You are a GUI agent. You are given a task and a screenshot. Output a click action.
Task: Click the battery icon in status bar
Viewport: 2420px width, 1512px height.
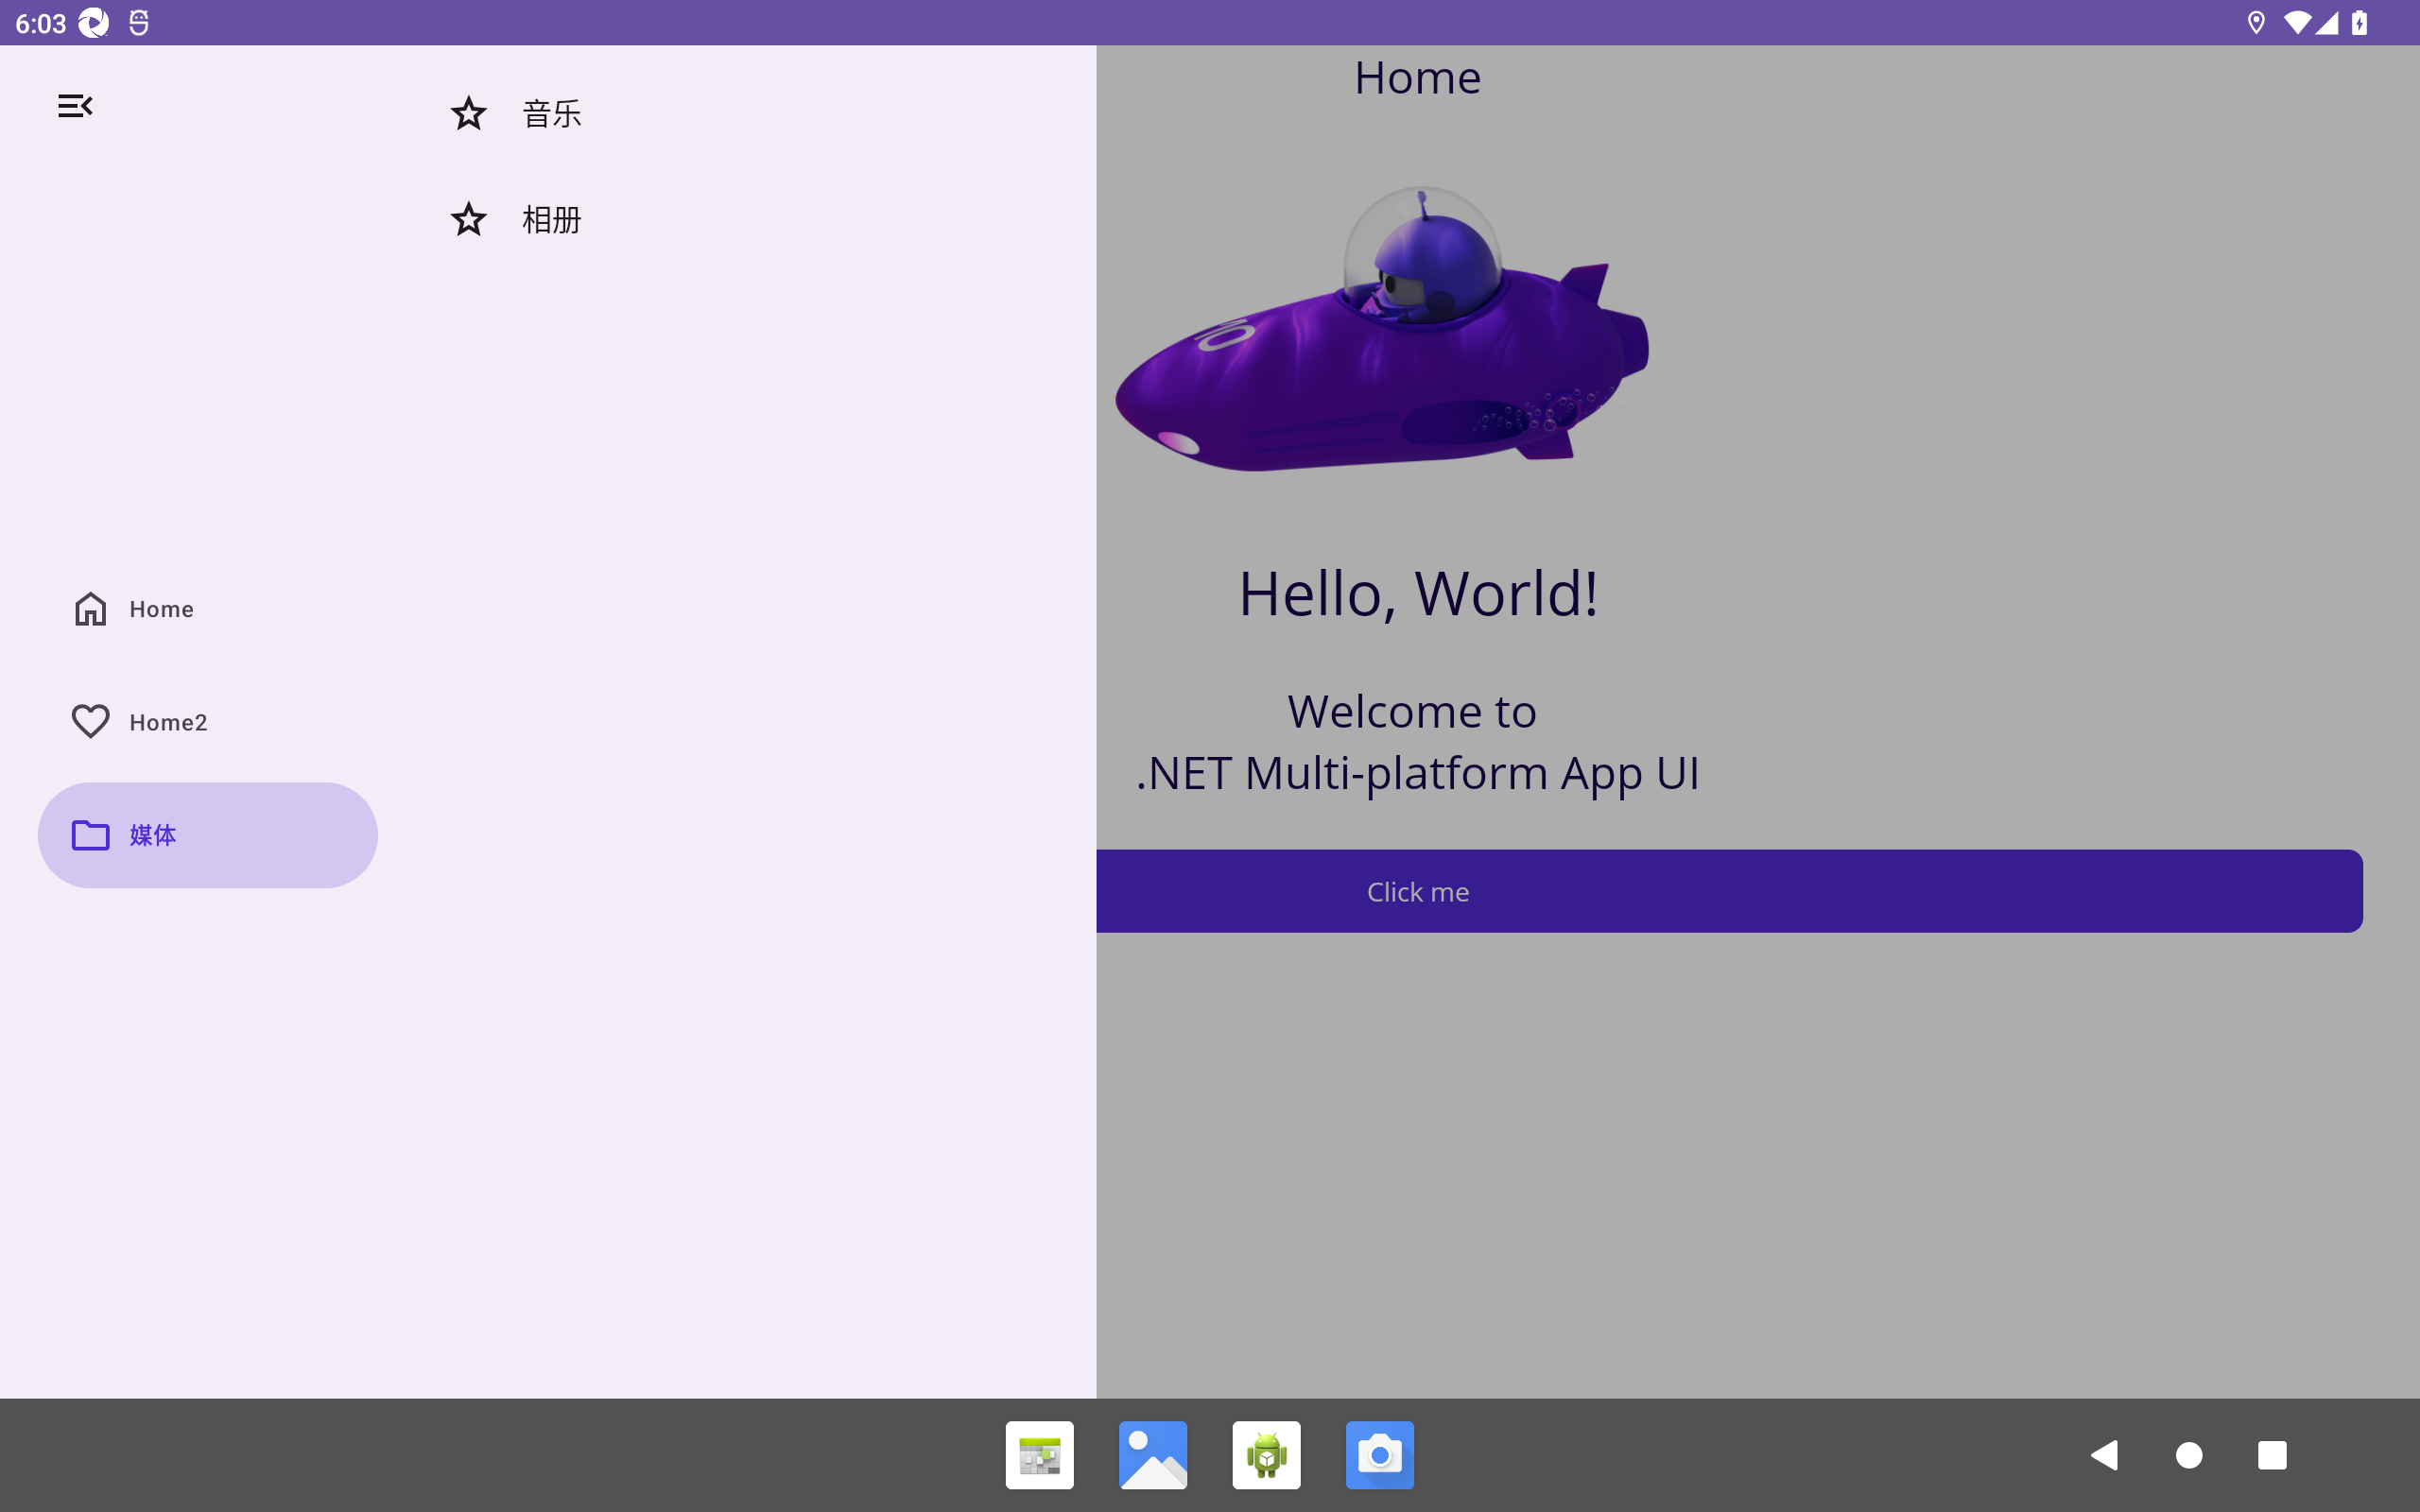pos(2359,22)
